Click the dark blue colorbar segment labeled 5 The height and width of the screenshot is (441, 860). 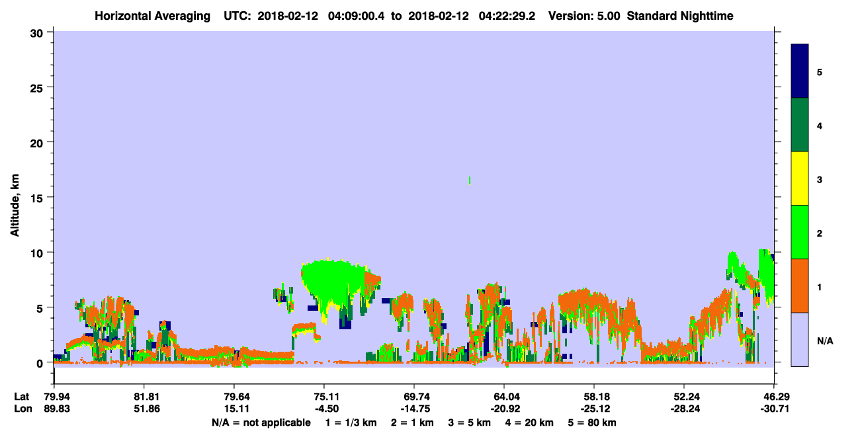pyautogui.click(x=800, y=71)
